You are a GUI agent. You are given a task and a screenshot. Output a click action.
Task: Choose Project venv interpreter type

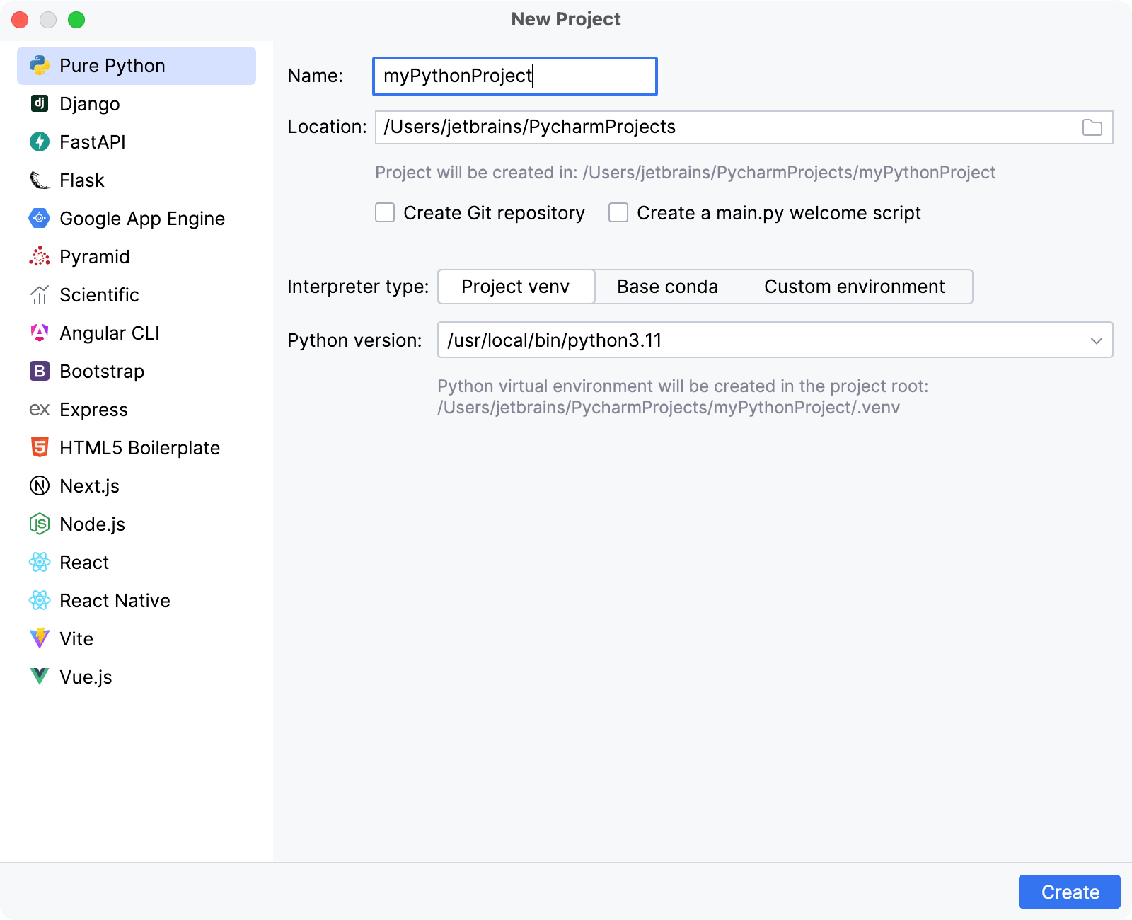pyautogui.click(x=515, y=287)
